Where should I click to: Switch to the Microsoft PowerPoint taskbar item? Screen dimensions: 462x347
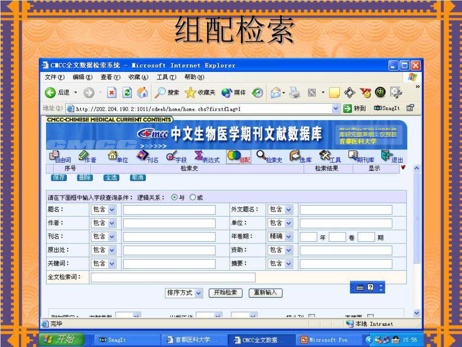tap(329, 340)
